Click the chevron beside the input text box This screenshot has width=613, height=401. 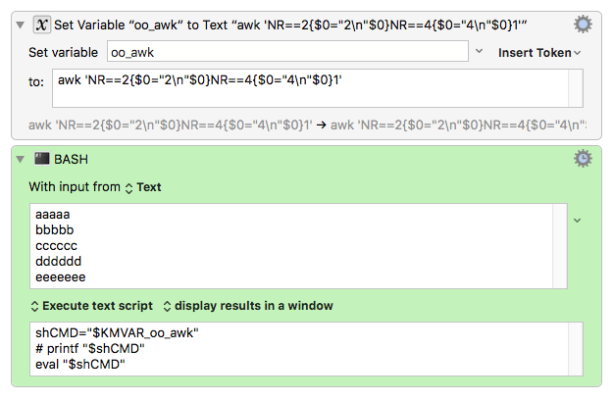point(578,221)
